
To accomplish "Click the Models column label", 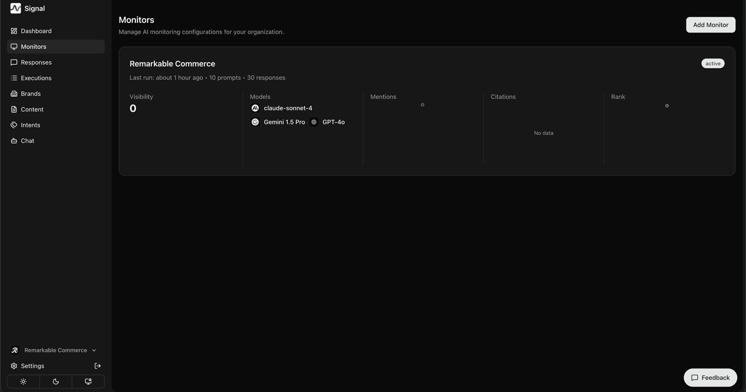I will coord(260,97).
